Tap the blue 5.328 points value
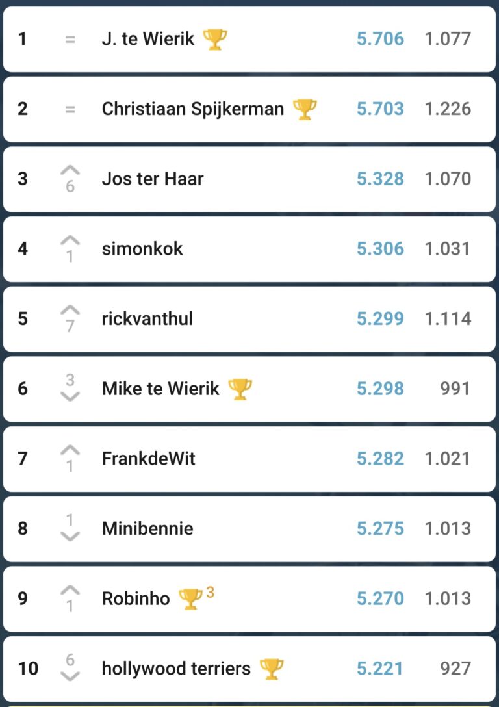The height and width of the screenshot is (707, 499). (380, 179)
